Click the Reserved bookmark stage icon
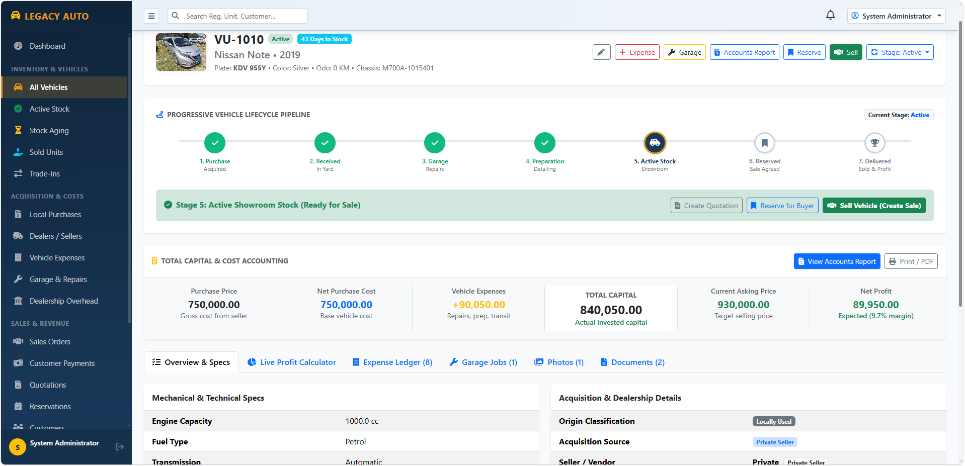 click(765, 143)
